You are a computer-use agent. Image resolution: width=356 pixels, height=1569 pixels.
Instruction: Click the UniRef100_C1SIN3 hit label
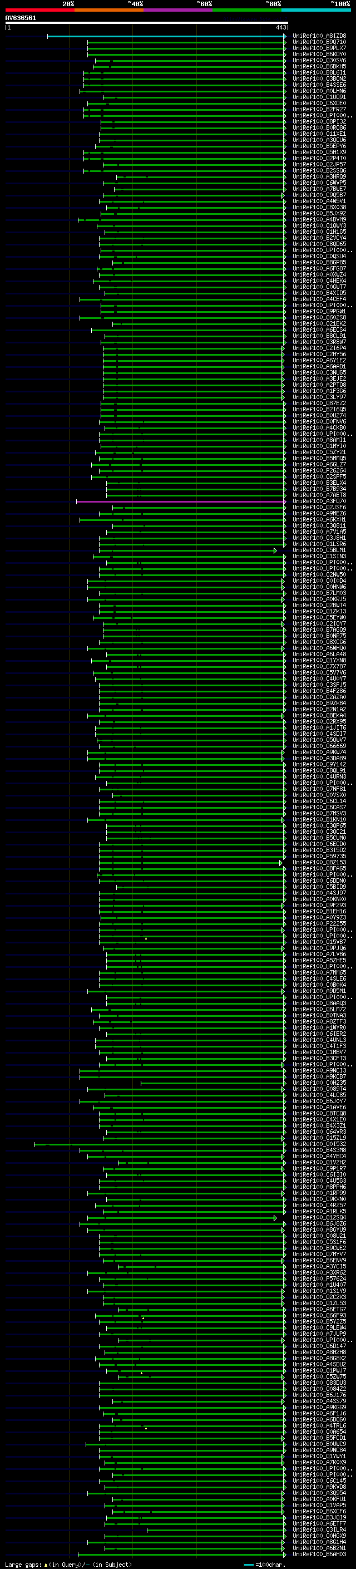click(319, 556)
